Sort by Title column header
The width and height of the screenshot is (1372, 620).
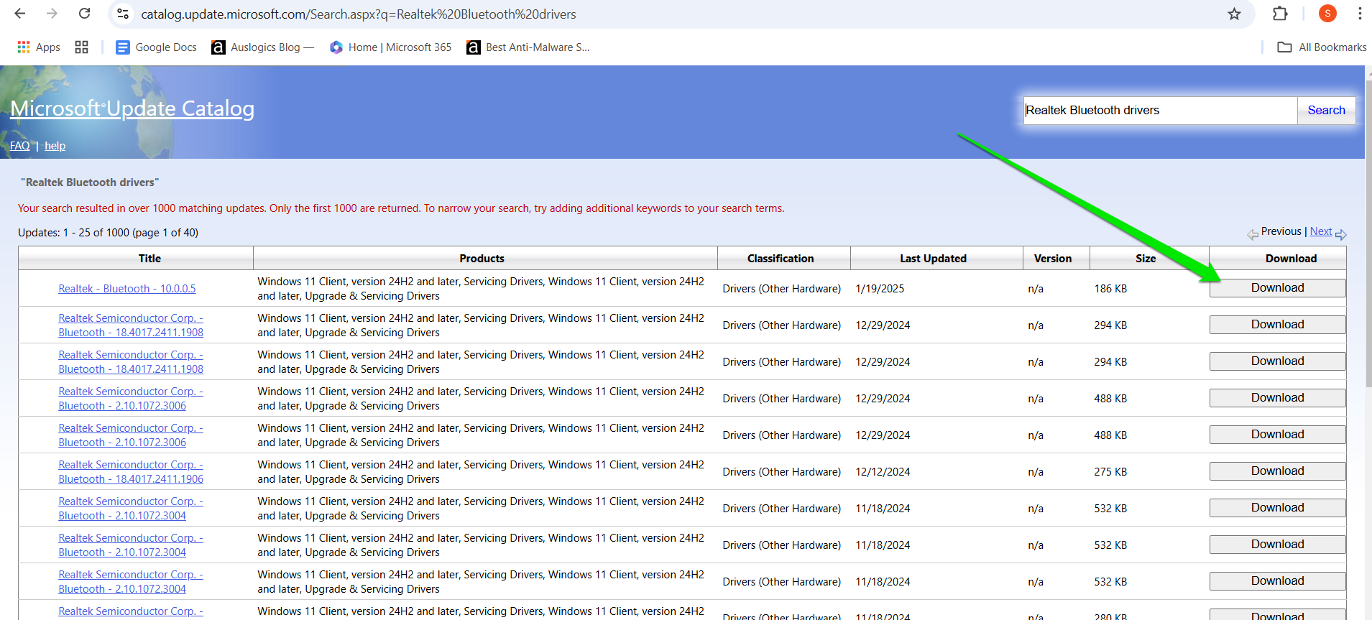click(x=149, y=259)
